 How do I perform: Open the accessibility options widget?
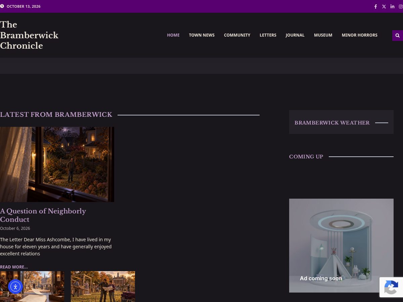click(15, 287)
